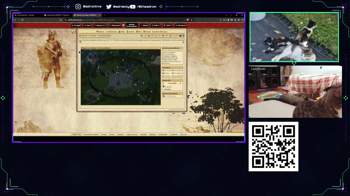Click the Wyloguj footer link
350x196 pixels.
(x=152, y=134)
